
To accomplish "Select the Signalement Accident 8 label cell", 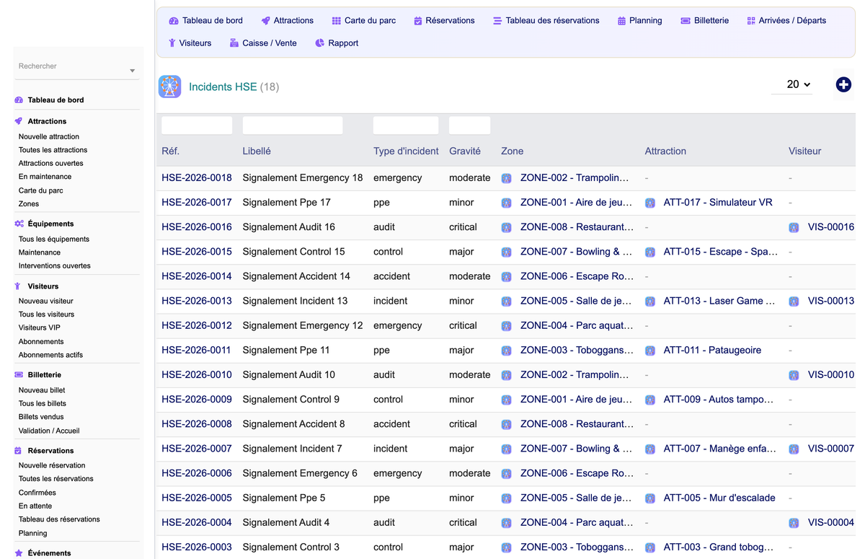I will pyautogui.click(x=294, y=424).
